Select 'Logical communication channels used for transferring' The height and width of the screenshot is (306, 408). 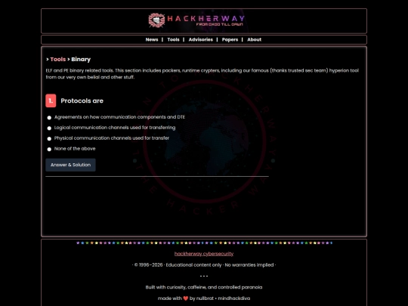49,128
